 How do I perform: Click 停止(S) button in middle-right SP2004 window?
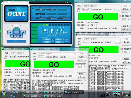[126, 42]
